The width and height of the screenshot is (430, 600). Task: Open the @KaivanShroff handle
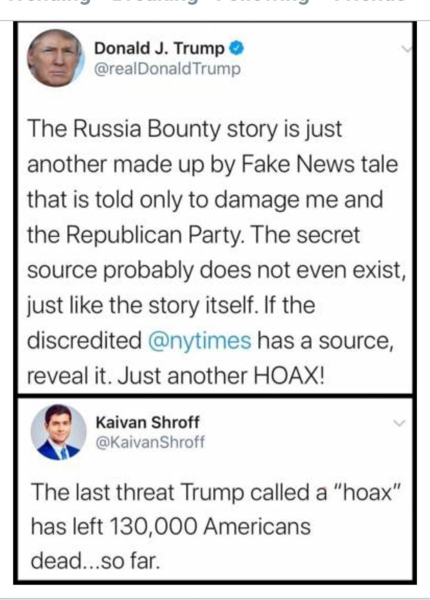[149, 441]
